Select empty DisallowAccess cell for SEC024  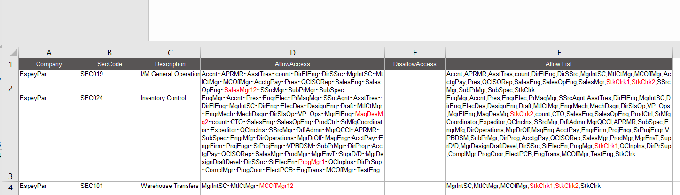click(415, 137)
